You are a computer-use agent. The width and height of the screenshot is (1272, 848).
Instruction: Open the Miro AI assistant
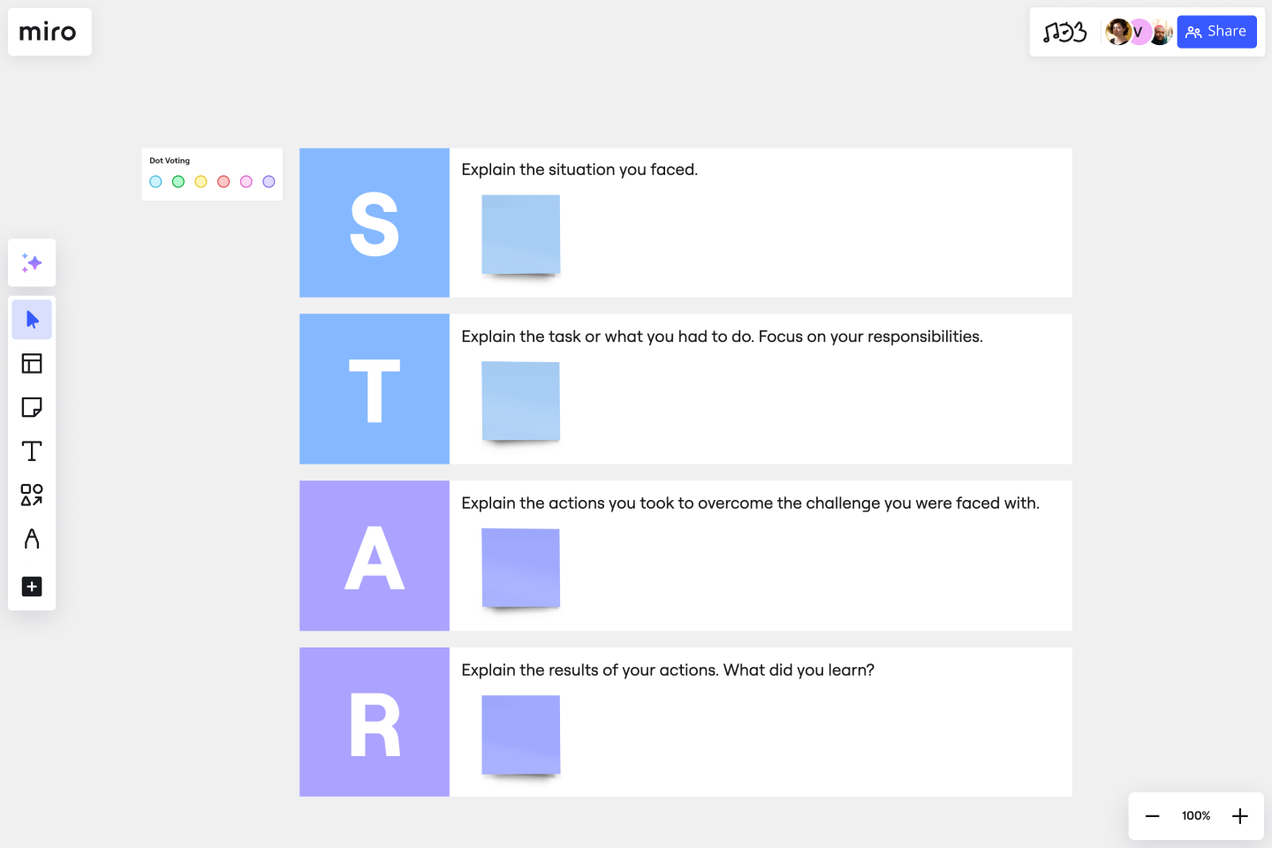click(x=32, y=262)
